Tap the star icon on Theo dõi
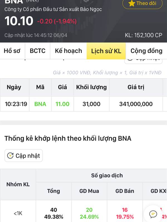The height and width of the screenshot is (222, 167). [x=132, y=3]
